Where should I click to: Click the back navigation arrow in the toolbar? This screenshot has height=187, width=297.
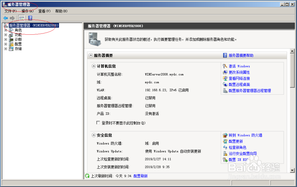click(x=5, y=18)
